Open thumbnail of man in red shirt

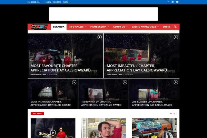(x=103, y=128)
